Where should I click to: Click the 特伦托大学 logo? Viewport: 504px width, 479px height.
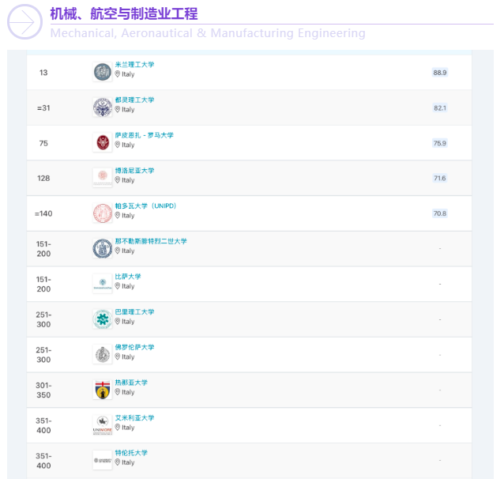pyautogui.click(x=103, y=460)
